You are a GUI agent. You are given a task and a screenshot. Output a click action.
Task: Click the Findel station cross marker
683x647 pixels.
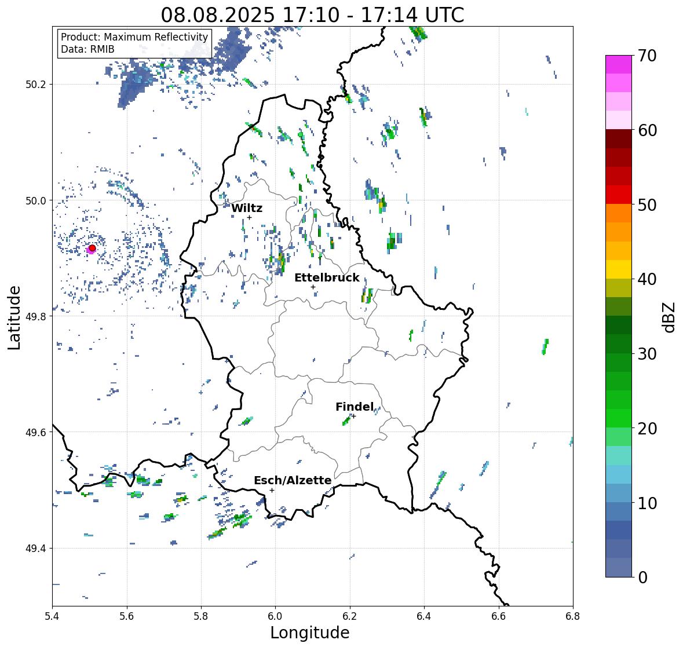click(354, 416)
